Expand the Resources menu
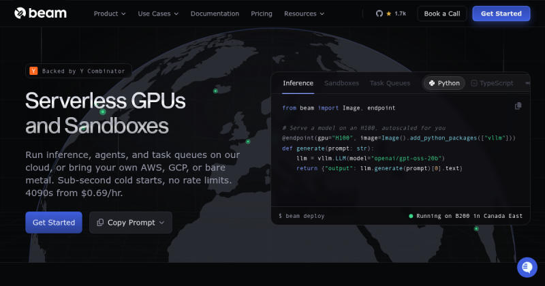 point(304,14)
